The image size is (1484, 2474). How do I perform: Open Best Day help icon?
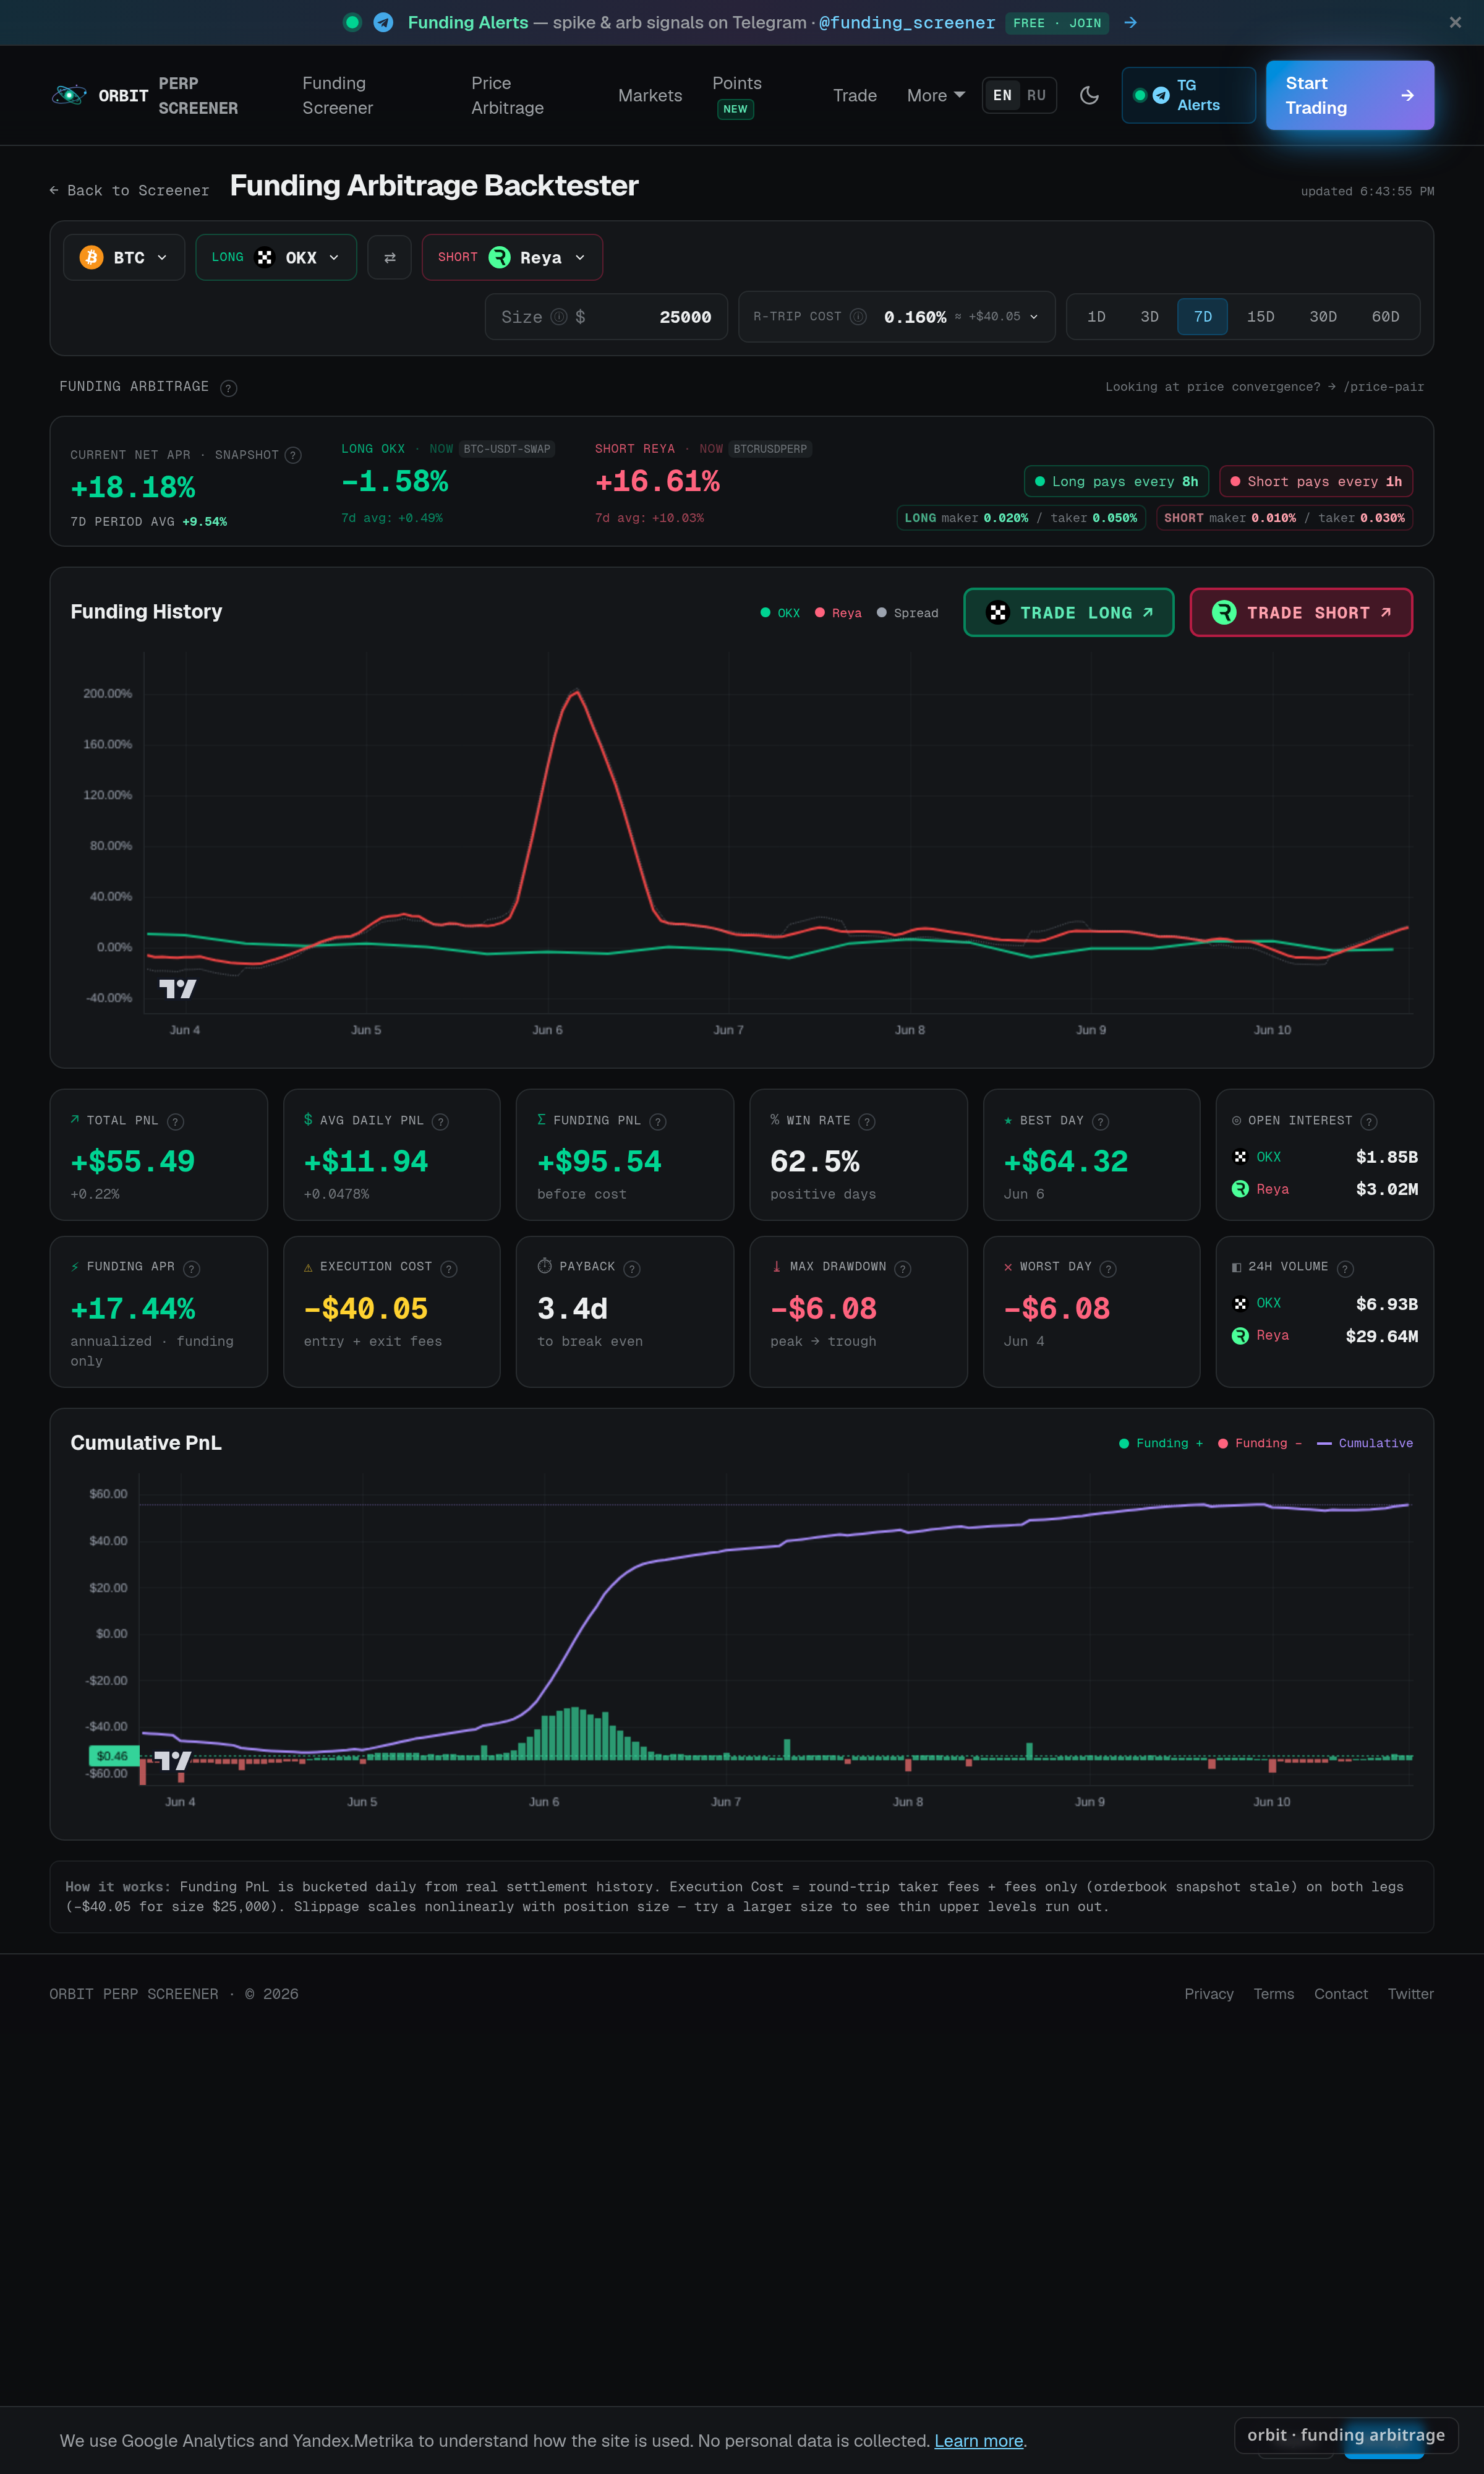1100,1122
